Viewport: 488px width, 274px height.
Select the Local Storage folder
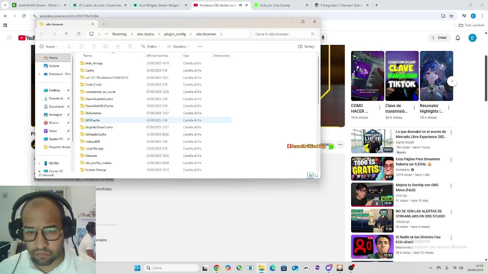(94, 148)
